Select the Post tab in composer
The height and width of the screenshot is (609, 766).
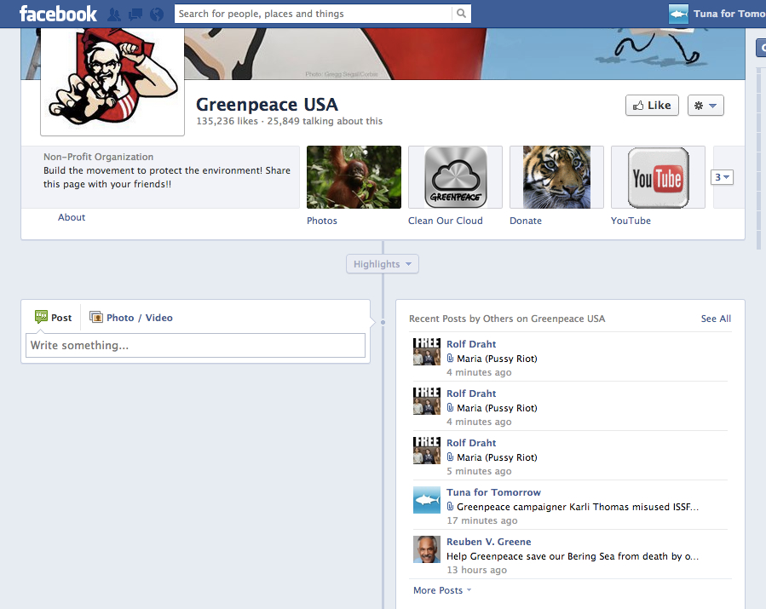click(53, 318)
